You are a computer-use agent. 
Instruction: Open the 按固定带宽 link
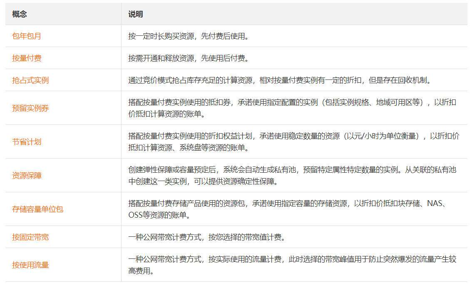click(x=30, y=237)
